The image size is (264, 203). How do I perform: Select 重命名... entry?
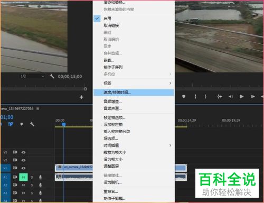(134, 191)
